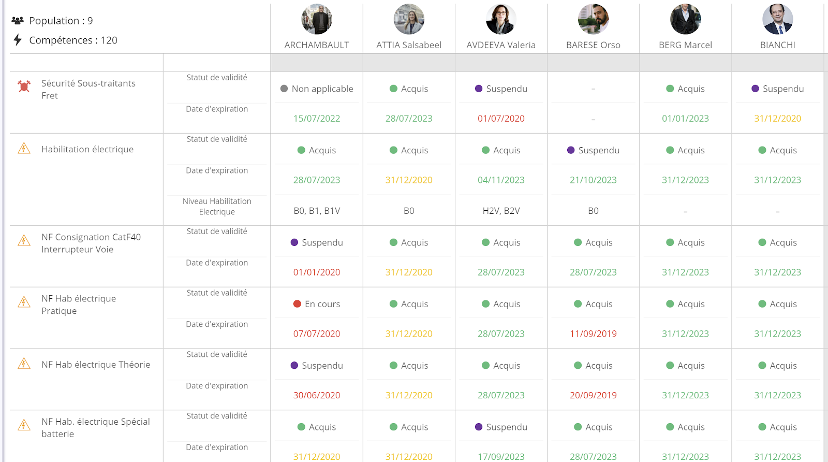Click the Compétences lightning bolt icon
828x462 pixels.
pyautogui.click(x=18, y=40)
